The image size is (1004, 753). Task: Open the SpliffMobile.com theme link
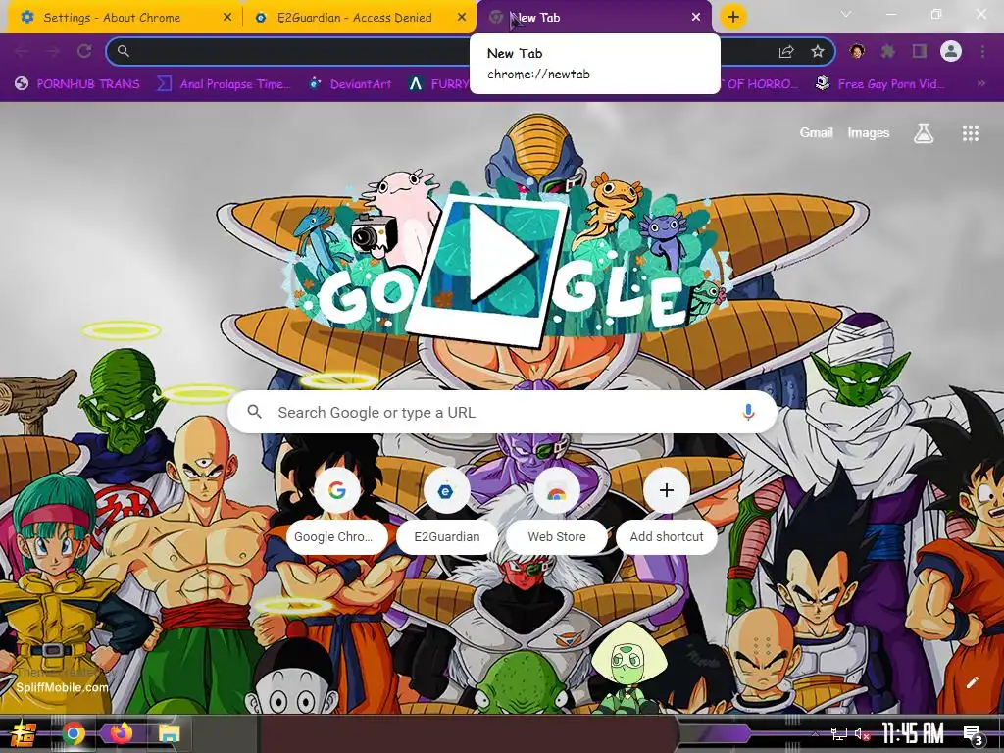click(62, 687)
